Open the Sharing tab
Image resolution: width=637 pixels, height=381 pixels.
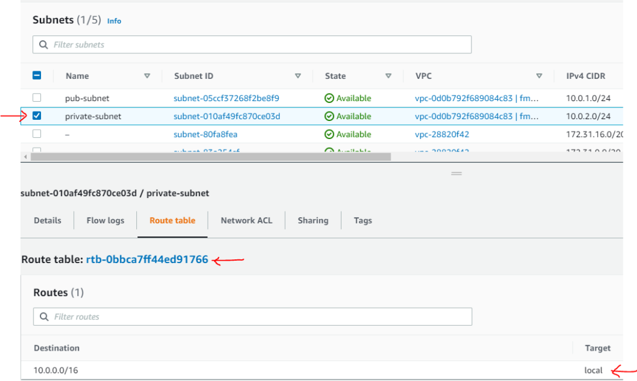click(313, 220)
